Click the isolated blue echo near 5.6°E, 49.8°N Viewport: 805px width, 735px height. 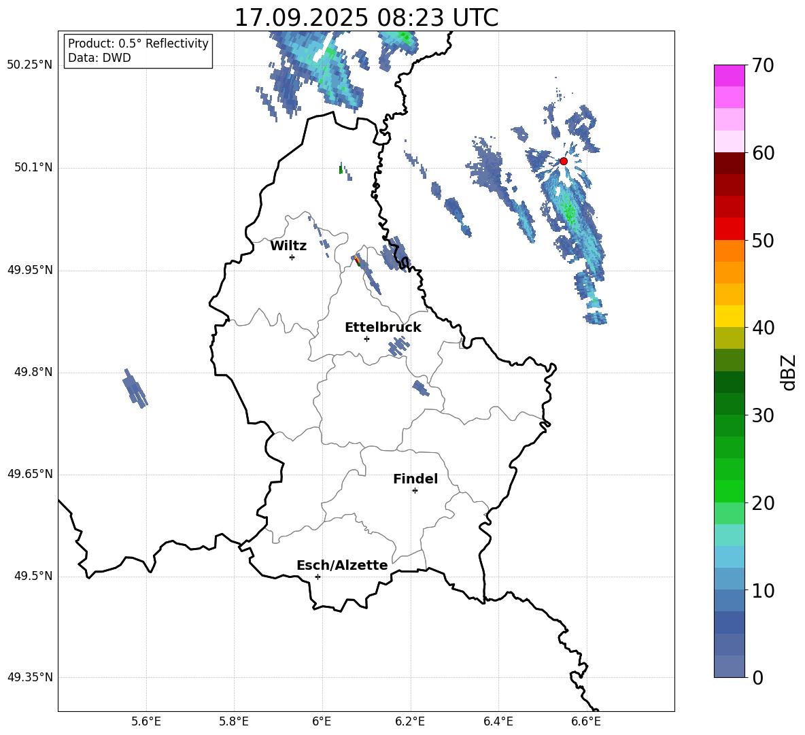coord(135,388)
